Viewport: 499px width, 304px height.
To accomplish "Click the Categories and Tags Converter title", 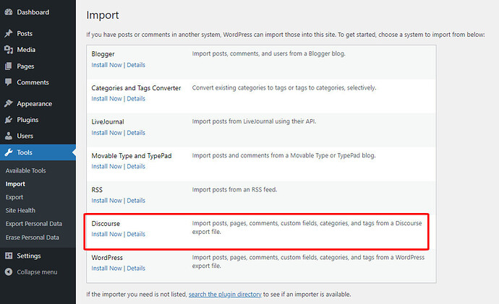I will point(136,88).
